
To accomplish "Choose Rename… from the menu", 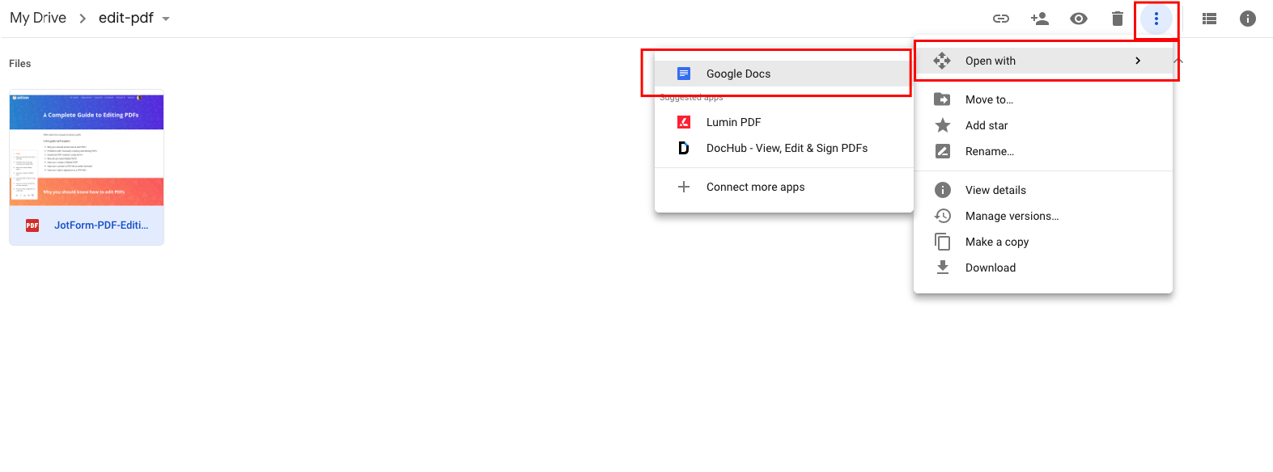I will pos(989,151).
